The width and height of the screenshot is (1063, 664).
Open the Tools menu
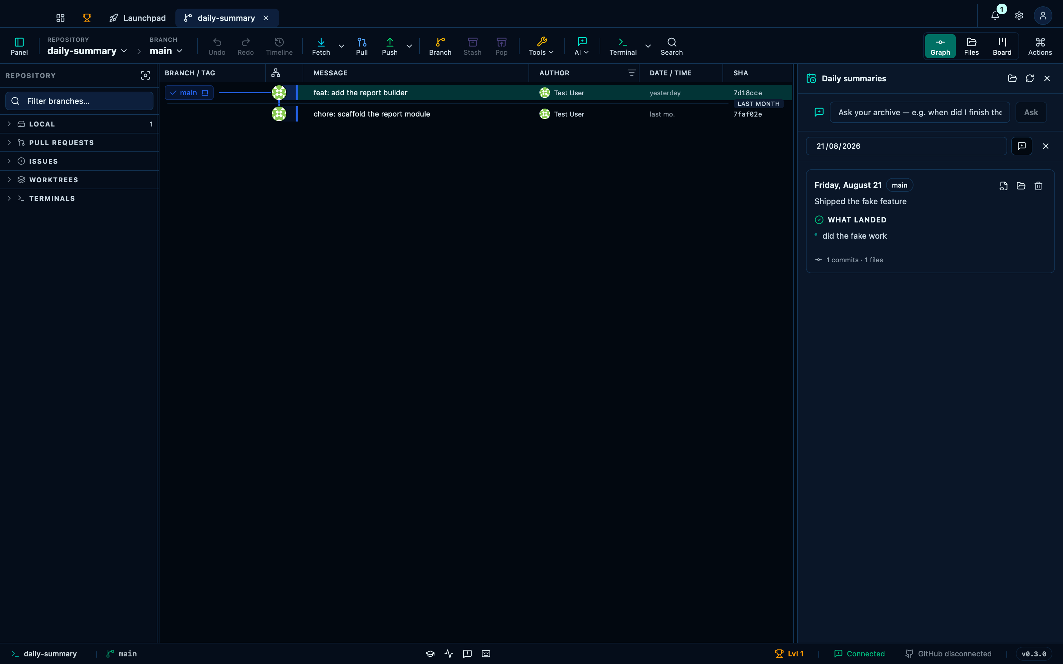(541, 46)
